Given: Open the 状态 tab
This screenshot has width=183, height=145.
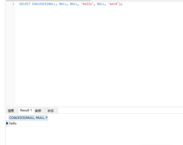Looking at the screenshot, I should click(x=51, y=111).
